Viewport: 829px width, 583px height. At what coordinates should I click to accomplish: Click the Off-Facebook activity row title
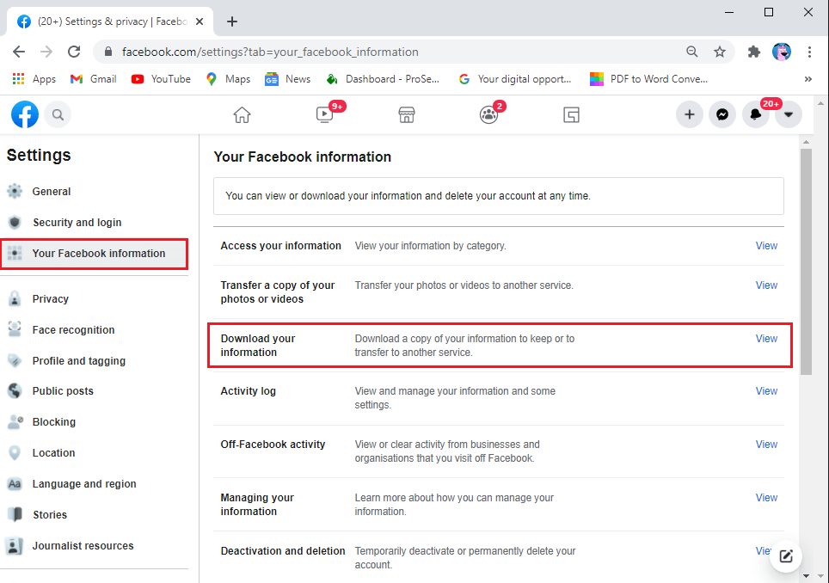tap(273, 445)
